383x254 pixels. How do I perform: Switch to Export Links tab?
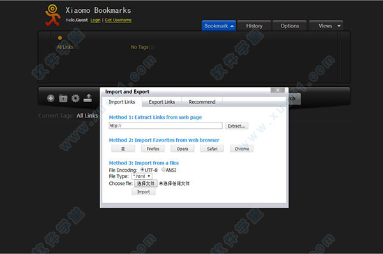(161, 102)
